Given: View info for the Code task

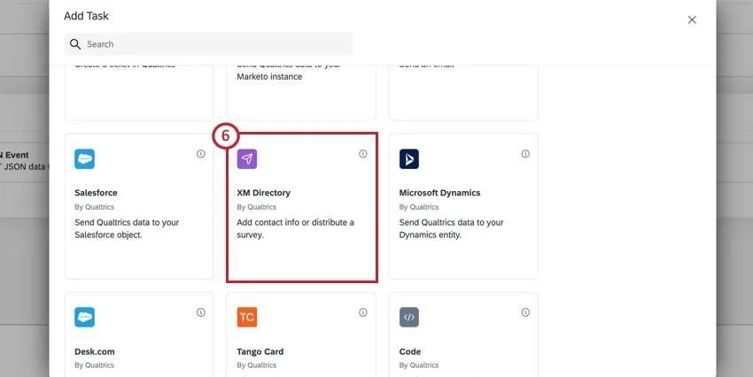Looking at the screenshot, I should [525, 312].
